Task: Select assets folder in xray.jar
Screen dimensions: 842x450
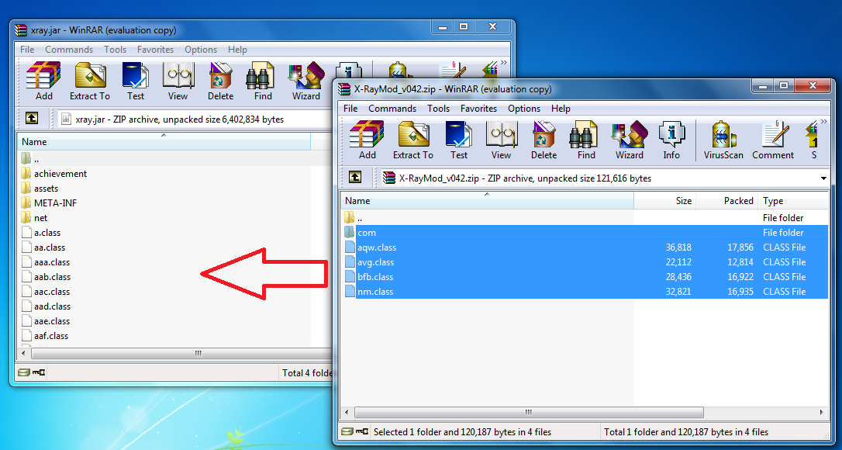Action: click(47, 189)
